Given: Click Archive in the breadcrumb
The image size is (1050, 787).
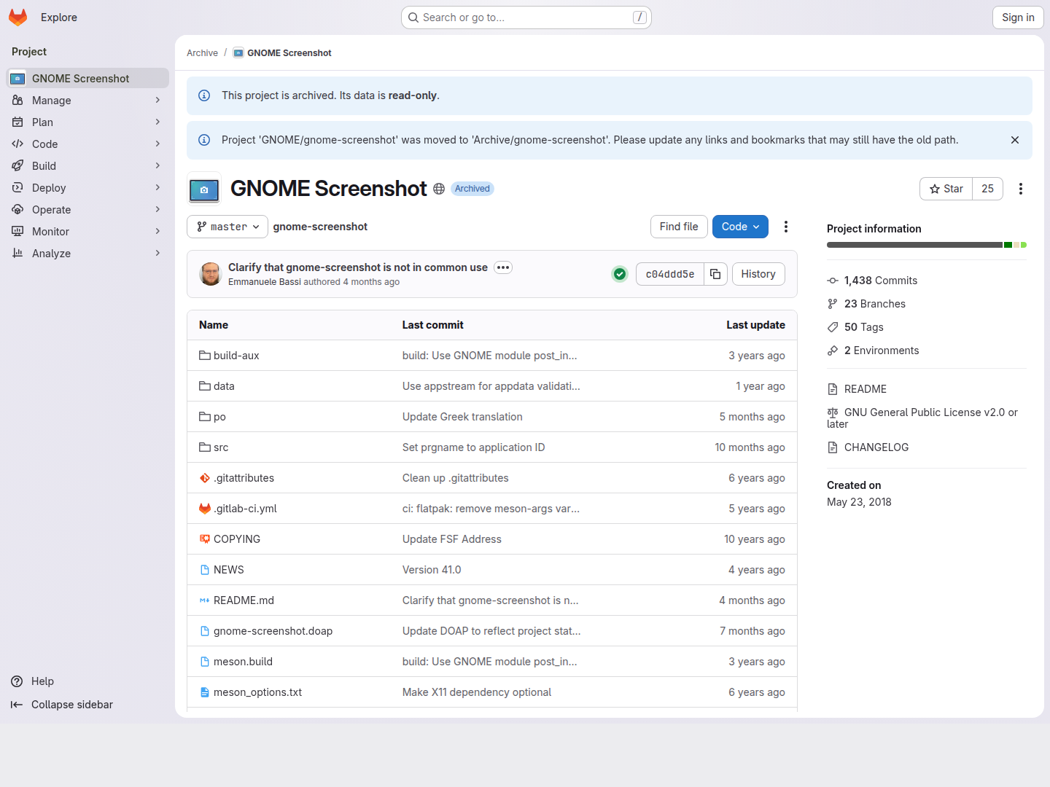Looking at the screenshot, I should tap(202, 53).
